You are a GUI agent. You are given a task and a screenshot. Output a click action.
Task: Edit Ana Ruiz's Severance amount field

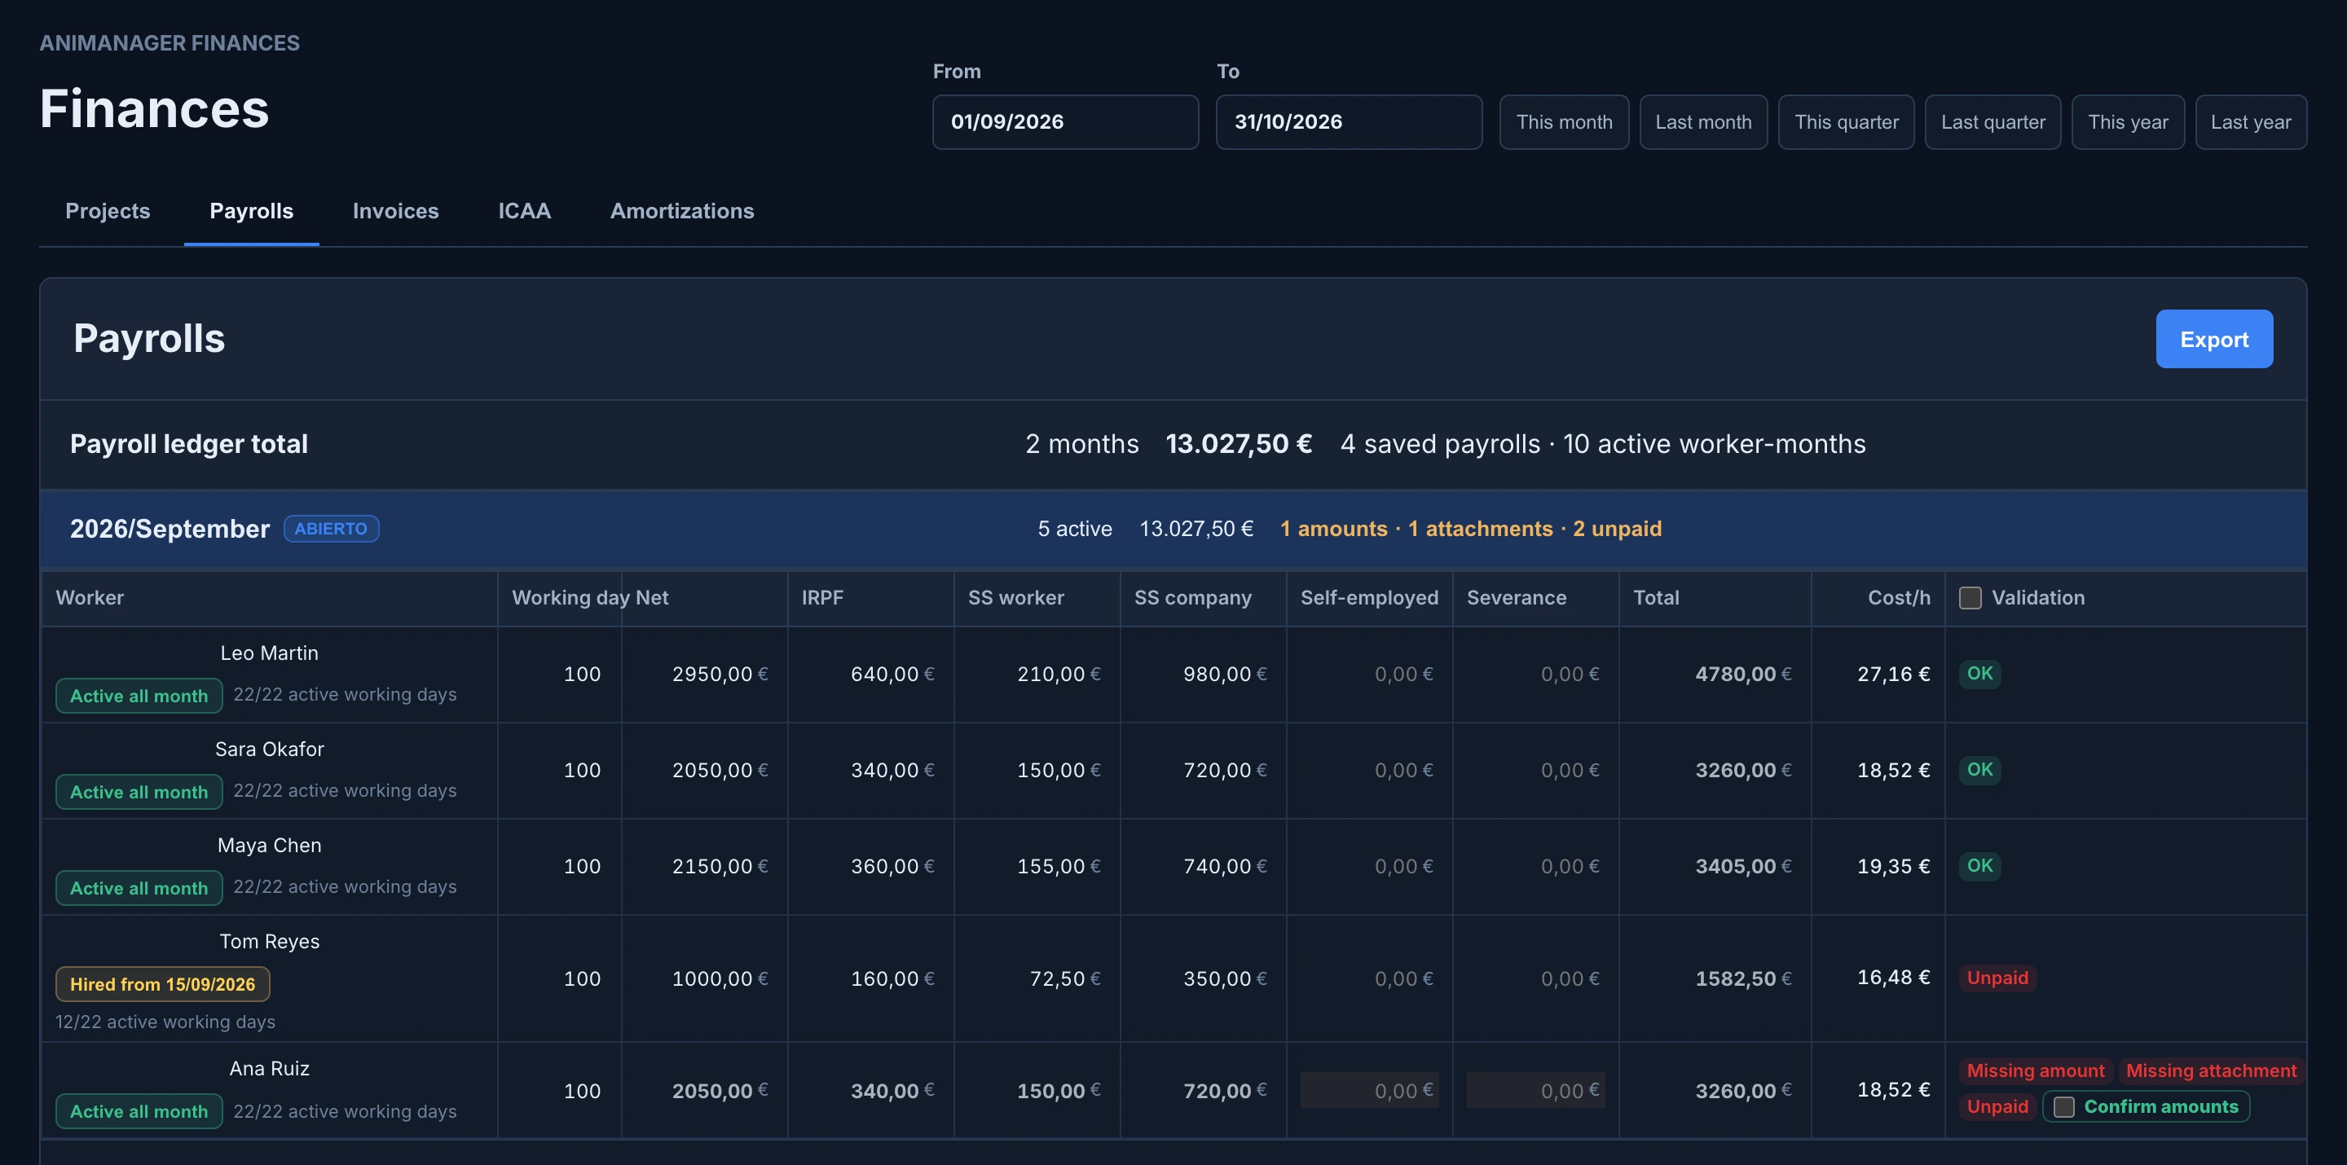1535,1090
